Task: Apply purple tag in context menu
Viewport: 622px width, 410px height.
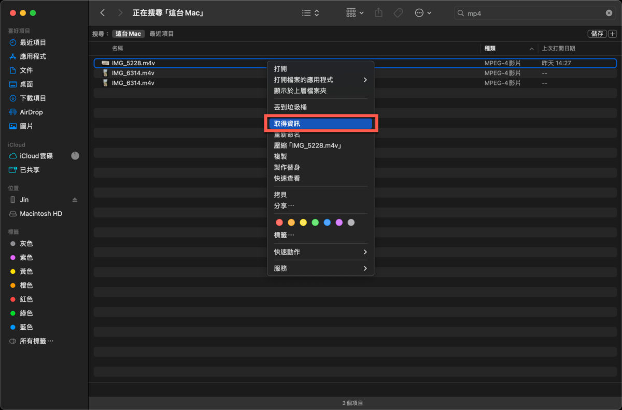Action: [339, 223]
